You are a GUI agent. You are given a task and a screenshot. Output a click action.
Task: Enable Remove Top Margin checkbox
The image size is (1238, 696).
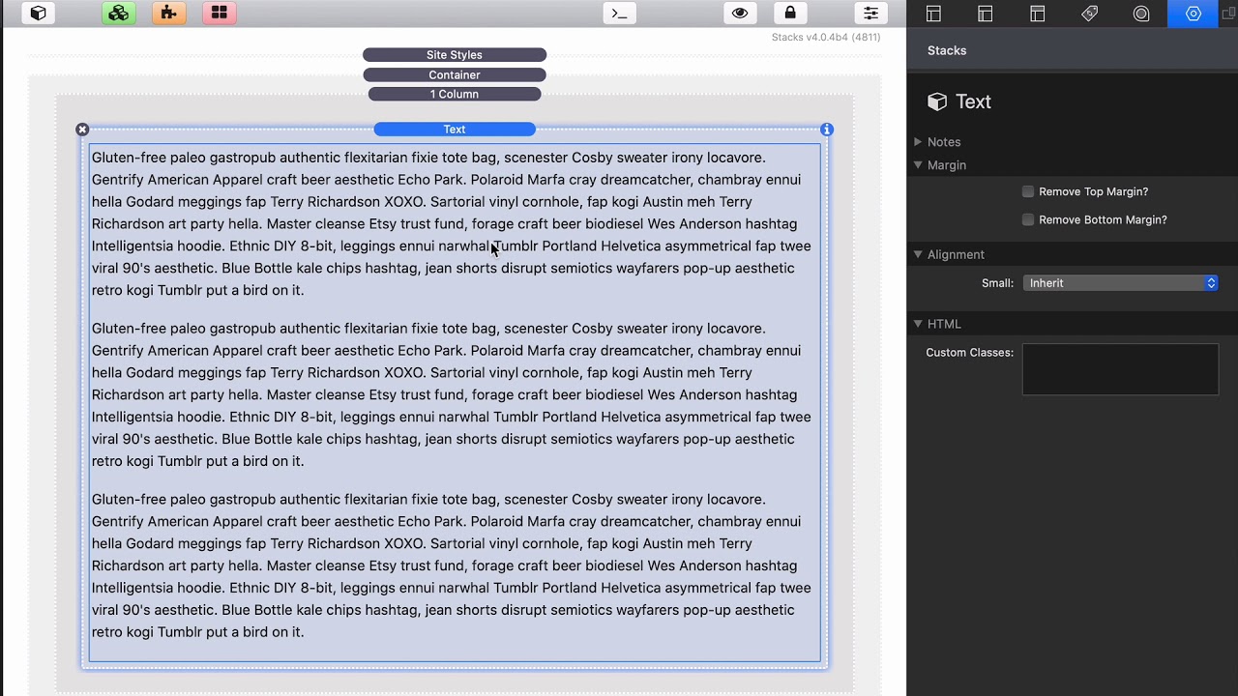1028,191
